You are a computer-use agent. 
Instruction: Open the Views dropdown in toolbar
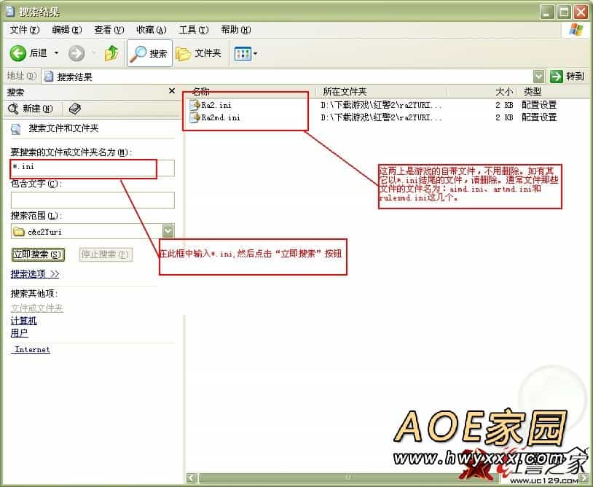pos(246,53)
